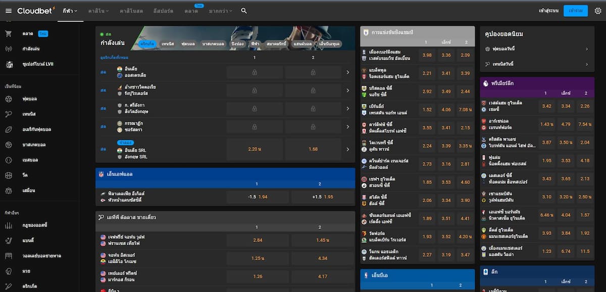Click the beach volleyball icon in sidebar
Viewport: 606px width, 292px height.
(9, 256)
